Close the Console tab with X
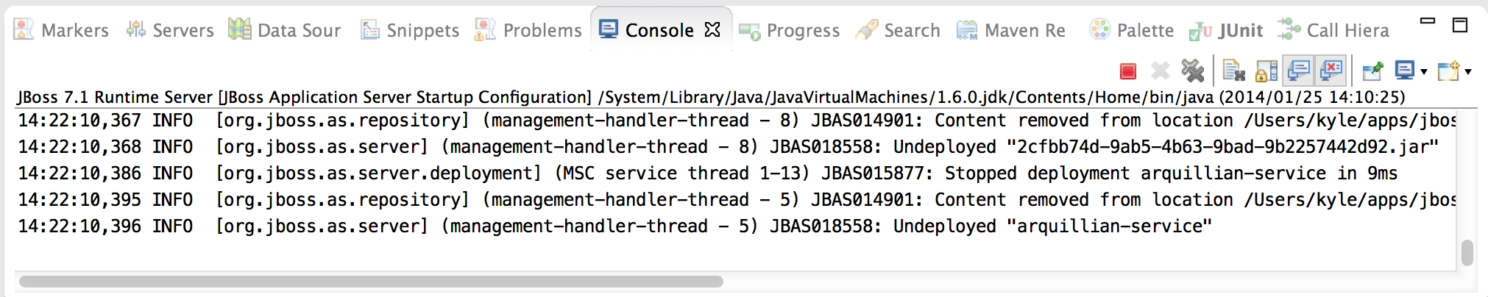Viewport: 1488px width, 297px height. pos(712,29)
